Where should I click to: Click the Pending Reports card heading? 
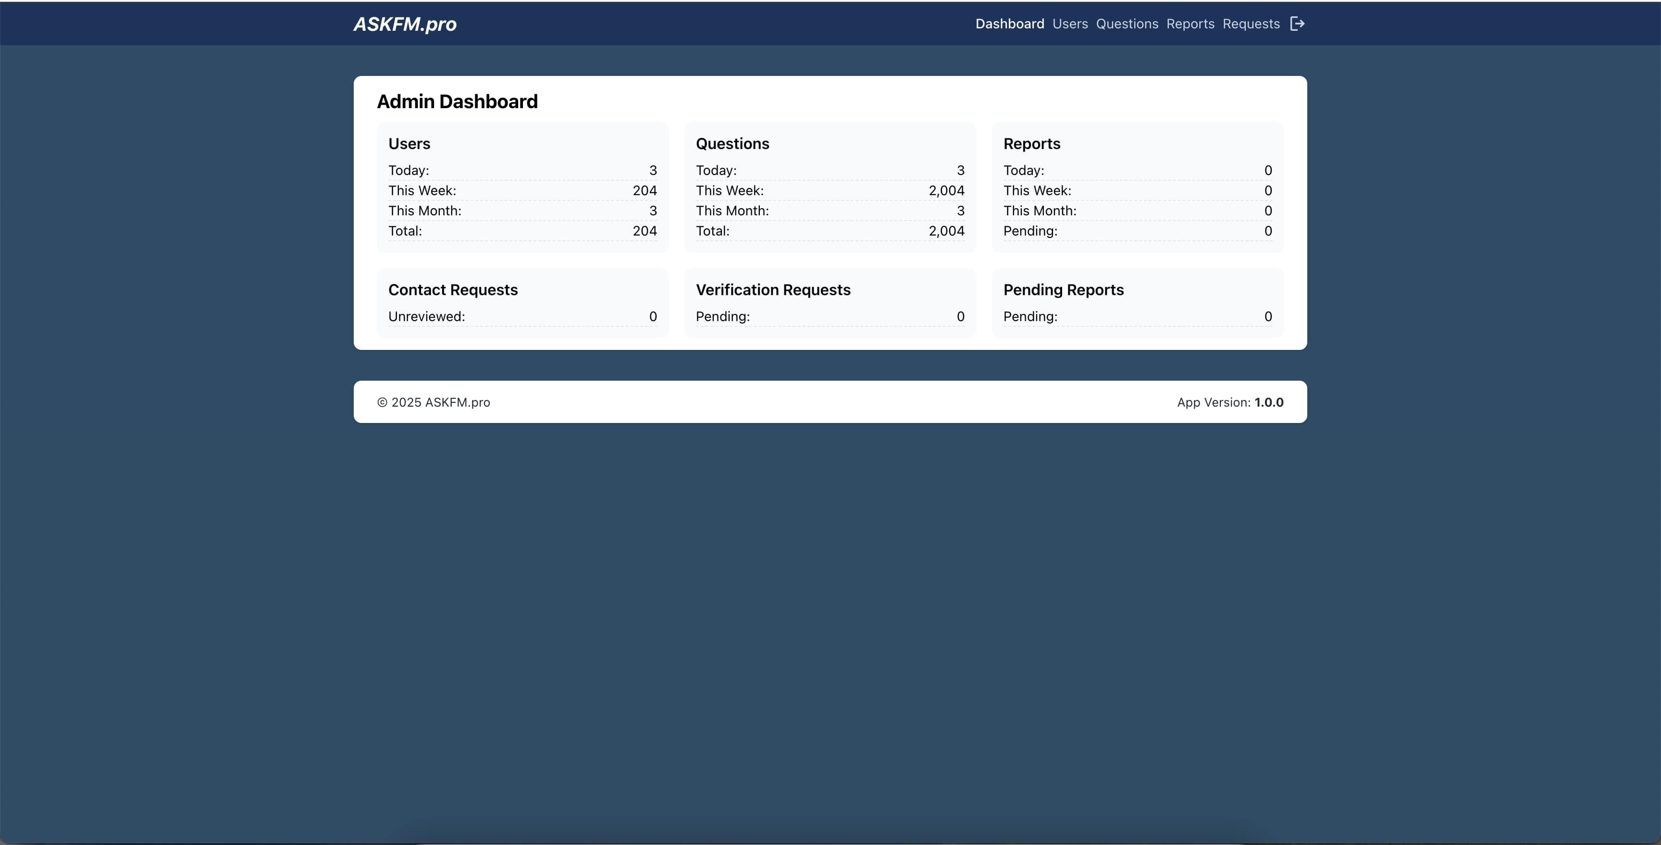pos(1063,290)
